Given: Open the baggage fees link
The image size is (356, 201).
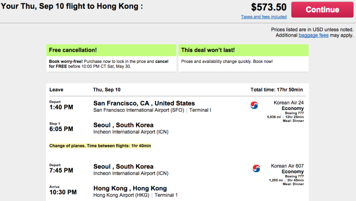Looking at the screenshot, I should click(314, 35).
